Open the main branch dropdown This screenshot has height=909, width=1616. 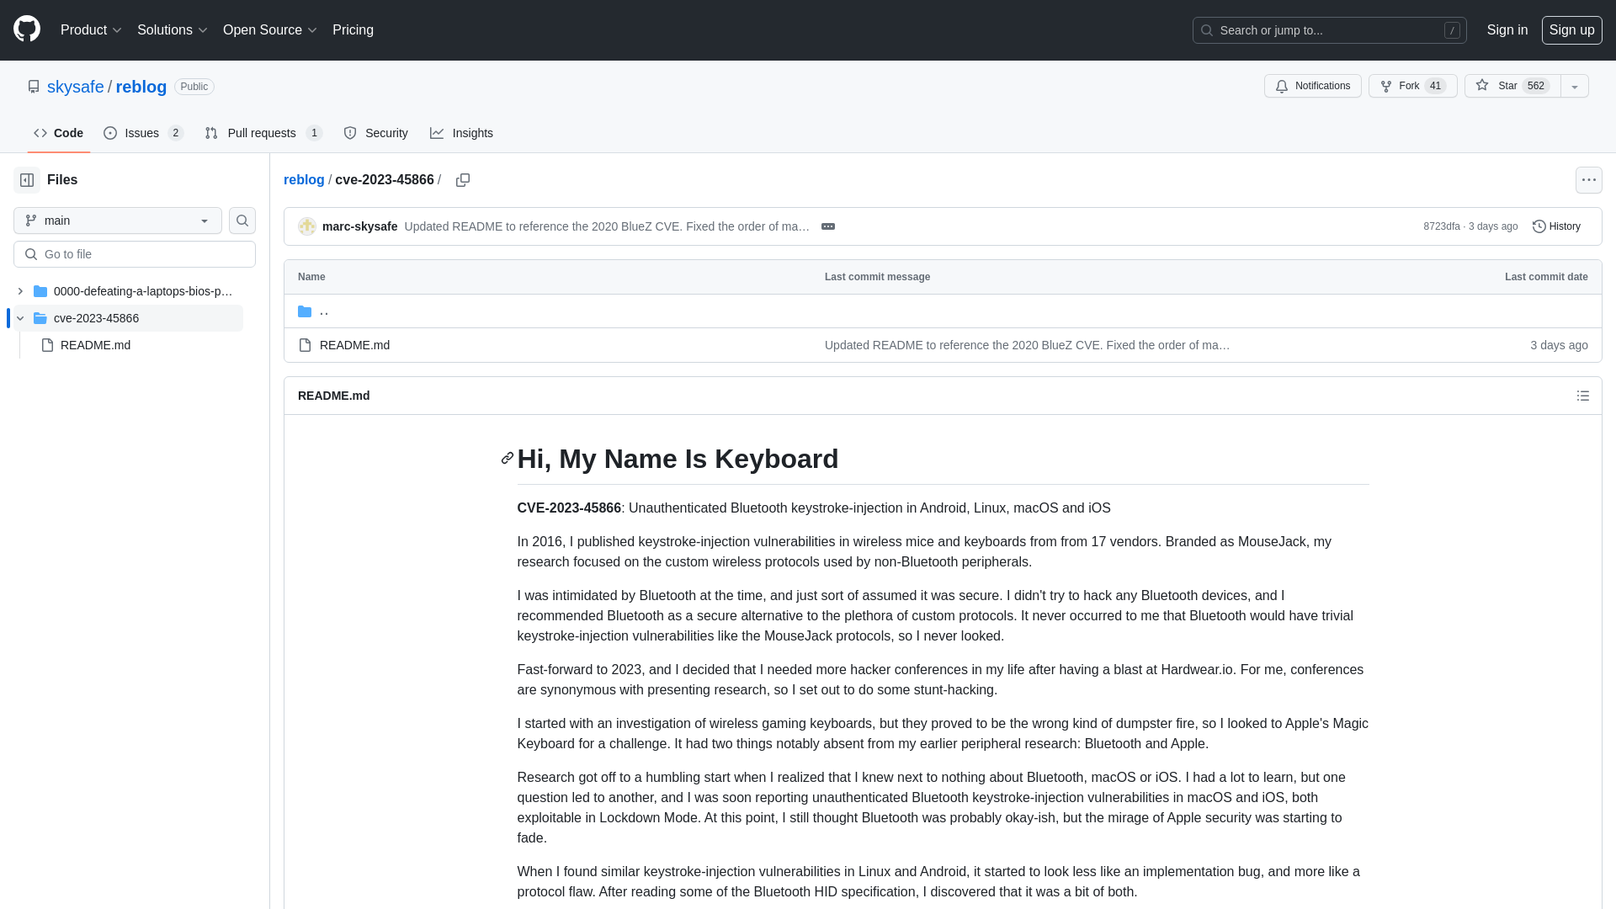pos(118,220)
